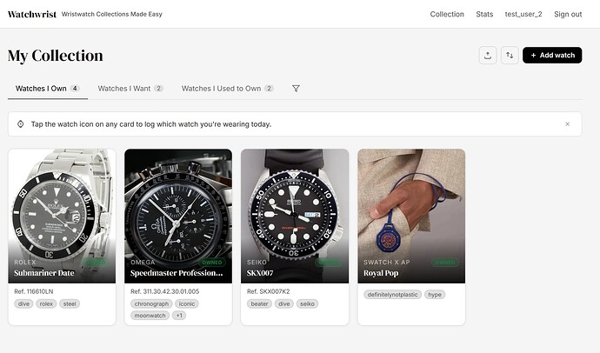Image resolution: width=600 pixels, height=353 pixels.
Task: Click the chronograph tag chip
Action: [151, 303]
